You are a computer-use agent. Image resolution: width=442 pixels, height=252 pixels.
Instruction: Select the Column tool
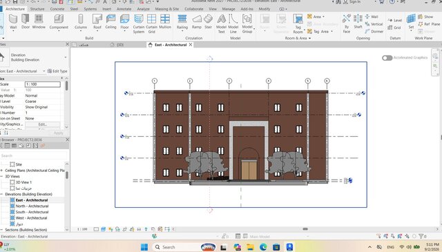(81, 21)
